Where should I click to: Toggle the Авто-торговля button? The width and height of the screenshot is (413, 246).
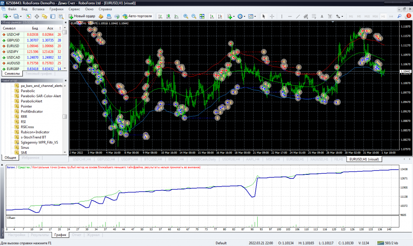138,16
